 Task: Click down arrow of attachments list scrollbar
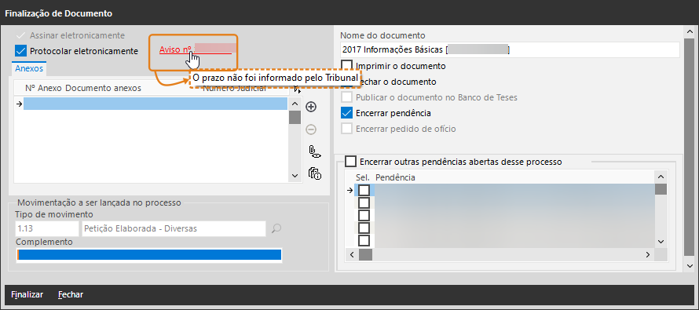click(295, 176)
